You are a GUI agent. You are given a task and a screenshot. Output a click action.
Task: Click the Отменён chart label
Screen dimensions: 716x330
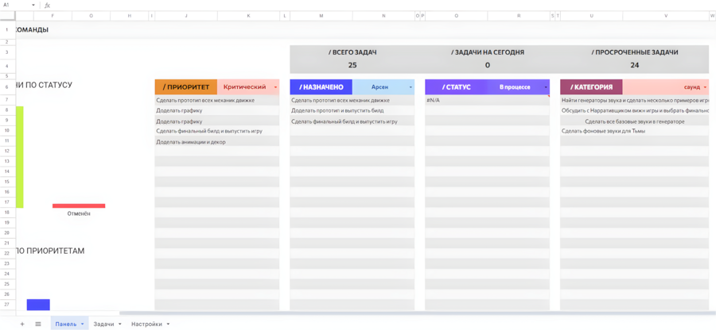(79, 213)
